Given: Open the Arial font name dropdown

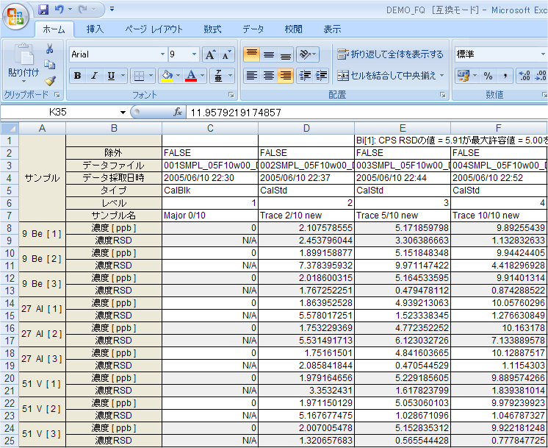Looking at the screenshot, I should coord(162,54).
